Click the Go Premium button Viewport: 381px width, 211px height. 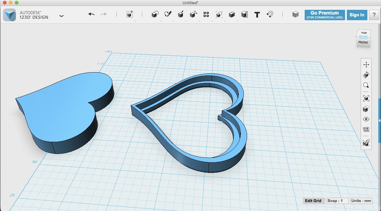325,15
